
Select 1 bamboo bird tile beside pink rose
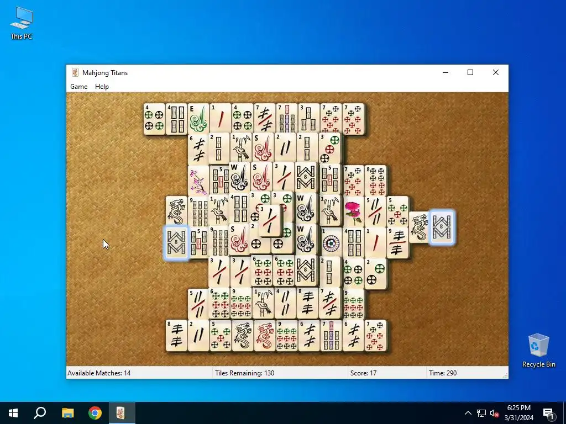point(331,211)
